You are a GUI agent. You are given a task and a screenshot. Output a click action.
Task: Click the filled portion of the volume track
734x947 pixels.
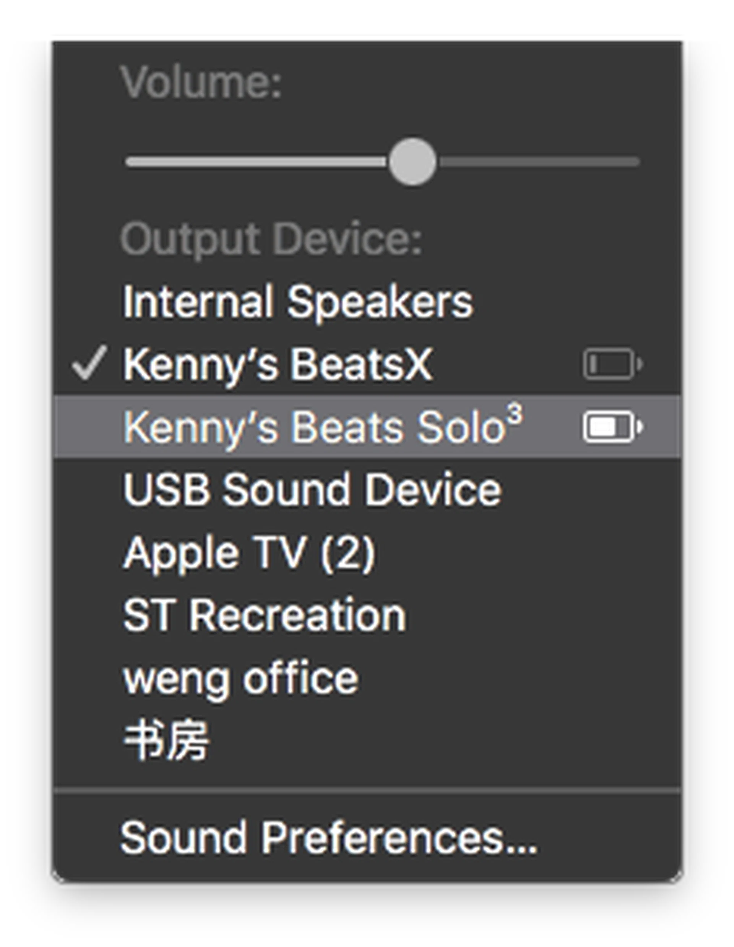pyautogui.click(x=256, y=162)
